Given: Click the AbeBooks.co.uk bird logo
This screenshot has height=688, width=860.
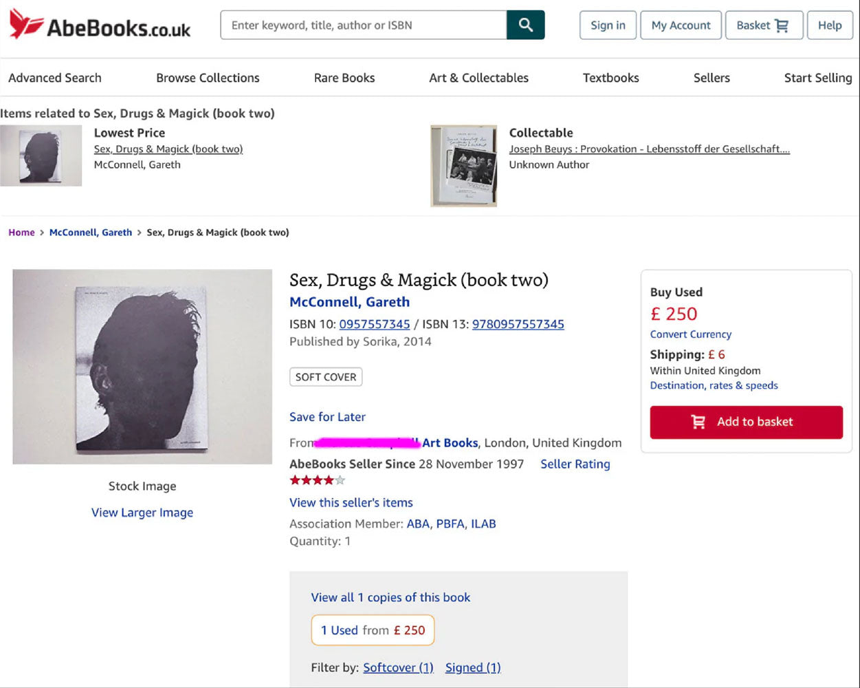Looking at the screenshot, I should (26, 25).
